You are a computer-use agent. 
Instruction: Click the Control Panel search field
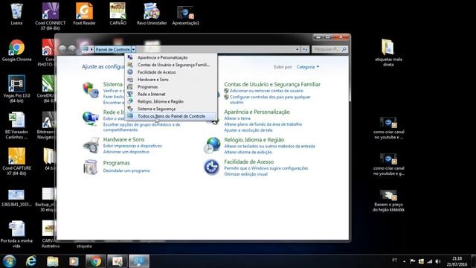click(329, 49)
